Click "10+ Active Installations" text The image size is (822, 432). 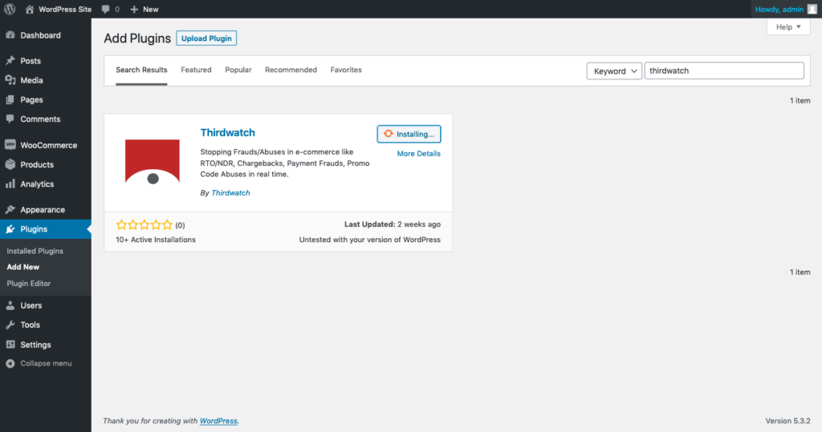[156, 240]
